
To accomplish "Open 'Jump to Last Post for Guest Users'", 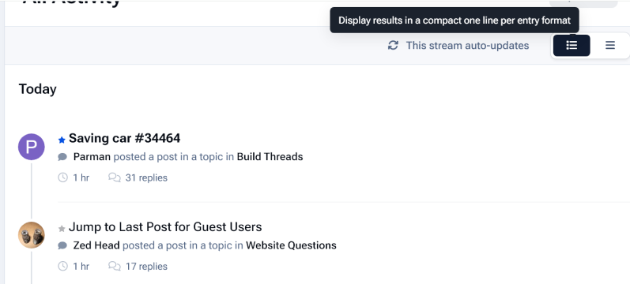I will click(x=165, y=227).
